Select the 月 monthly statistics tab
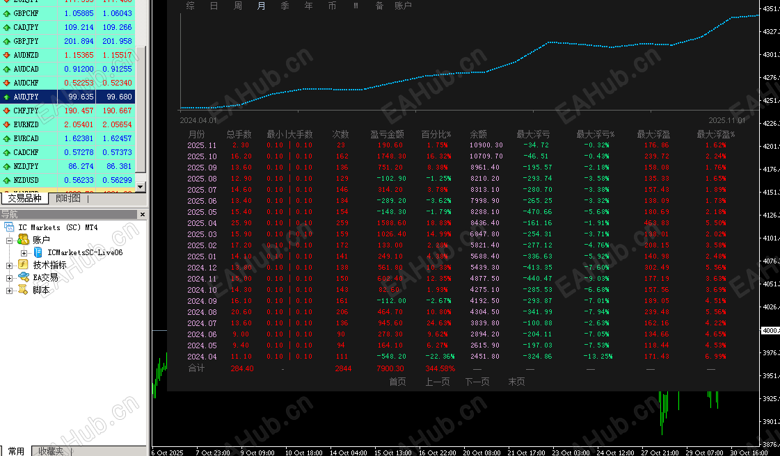This screenshot has height=456, width=780. coord(261,6)
